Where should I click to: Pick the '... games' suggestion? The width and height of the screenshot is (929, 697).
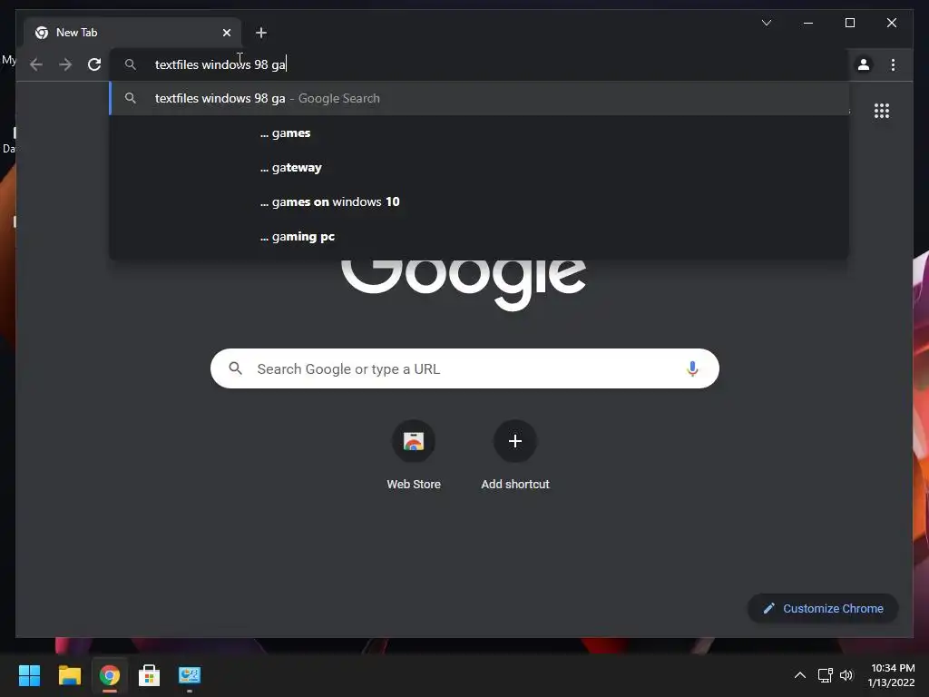479,133
